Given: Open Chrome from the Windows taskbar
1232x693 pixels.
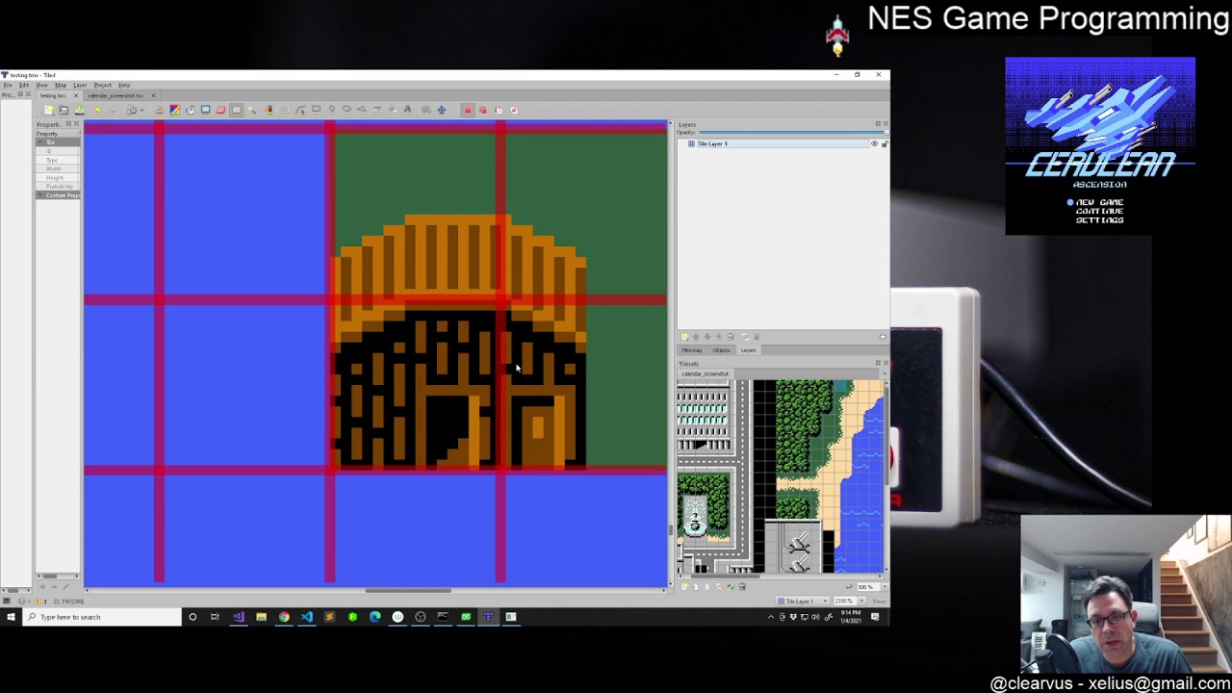Looking at the screenshot, I should (284, 617).
